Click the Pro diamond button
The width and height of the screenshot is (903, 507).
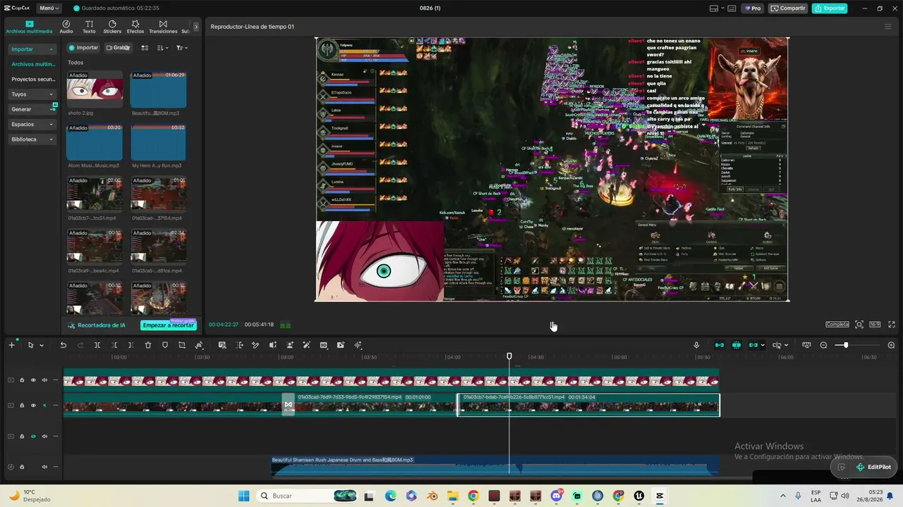751,8
